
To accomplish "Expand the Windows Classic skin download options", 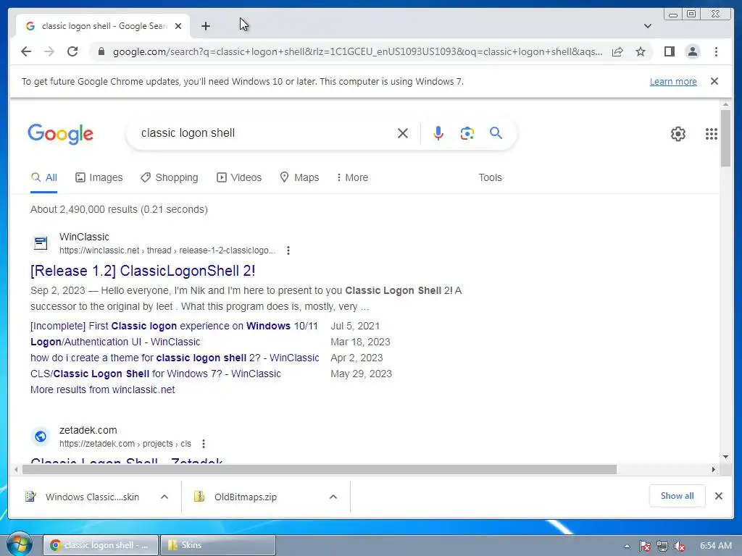I will pos(164,497).
